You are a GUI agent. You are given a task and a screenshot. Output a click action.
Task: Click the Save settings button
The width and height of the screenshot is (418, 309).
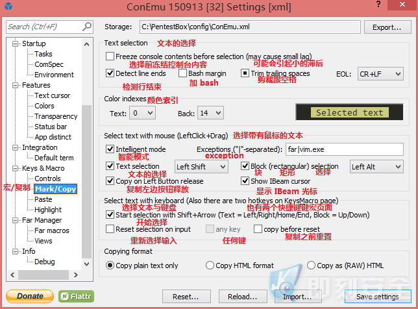tap(378, 297)
